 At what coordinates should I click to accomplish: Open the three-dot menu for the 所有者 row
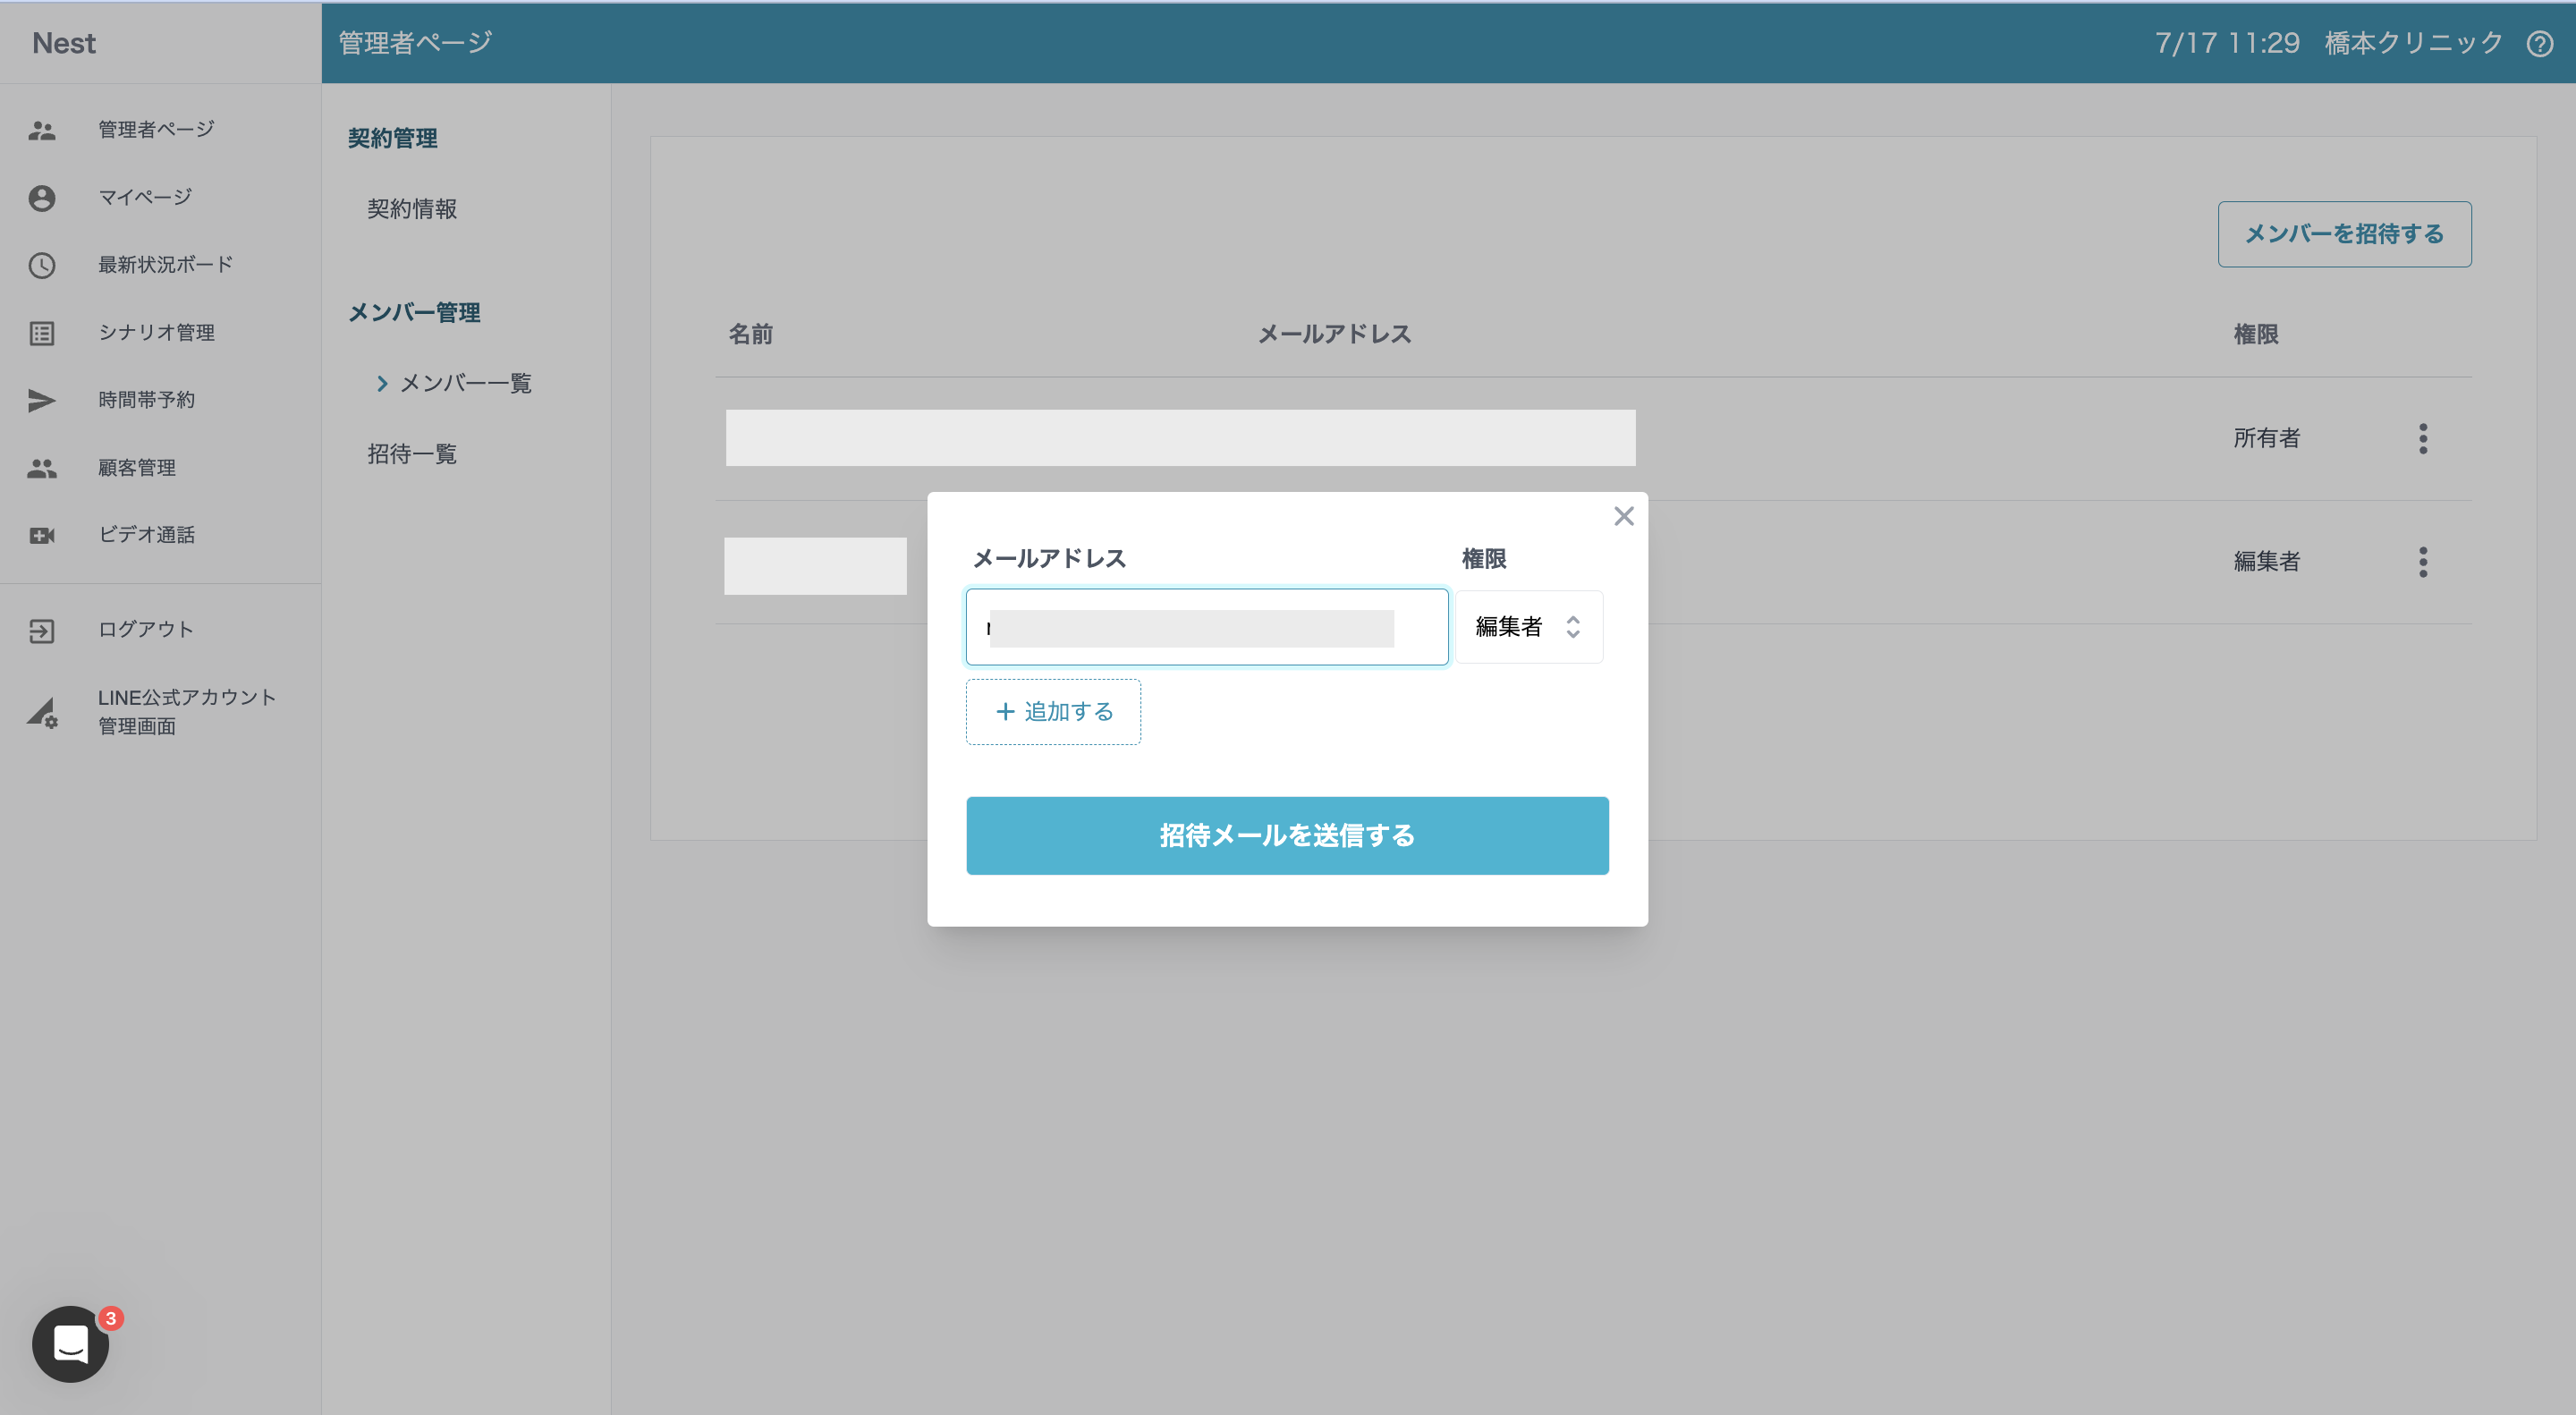click(2422, 438)
